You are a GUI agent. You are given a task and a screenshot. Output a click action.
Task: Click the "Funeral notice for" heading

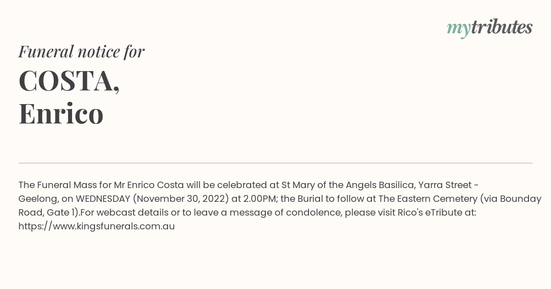click(x=81, y=51)
